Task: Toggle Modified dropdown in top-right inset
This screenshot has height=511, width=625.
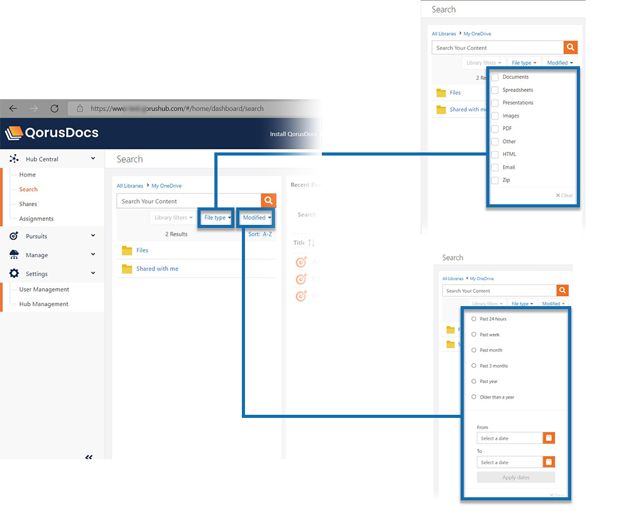Action: click(560, 63)
